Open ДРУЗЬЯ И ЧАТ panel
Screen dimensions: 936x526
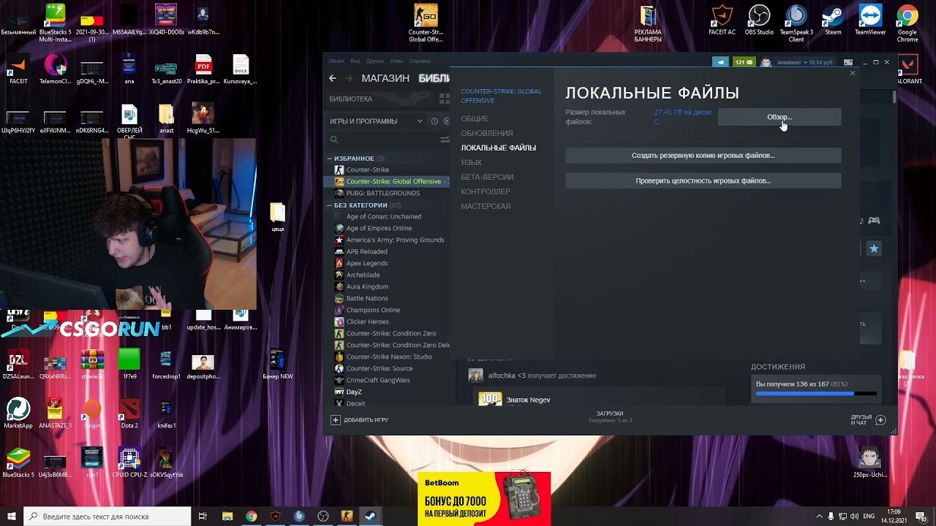[868, 420]
